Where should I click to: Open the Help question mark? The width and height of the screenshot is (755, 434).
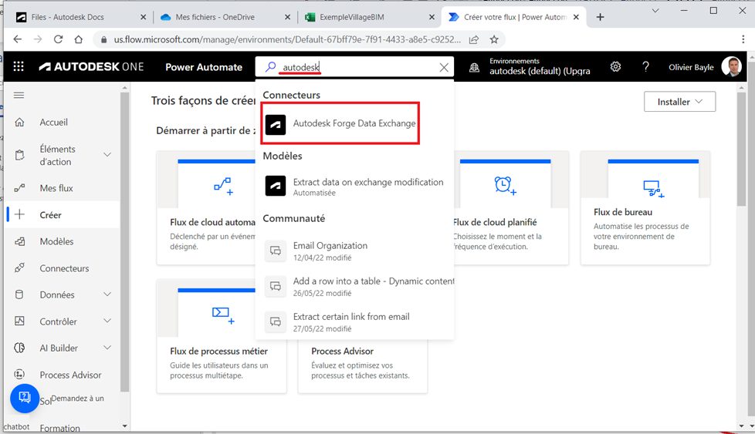coord(645,67)
